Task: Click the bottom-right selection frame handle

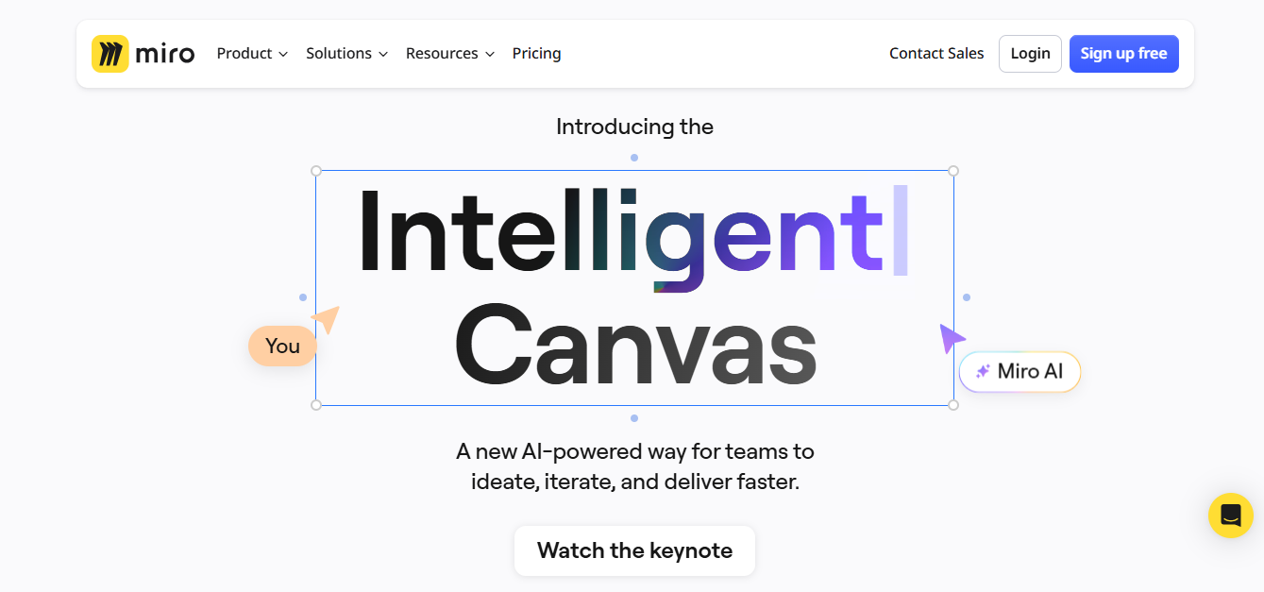Action: point(953,405)
